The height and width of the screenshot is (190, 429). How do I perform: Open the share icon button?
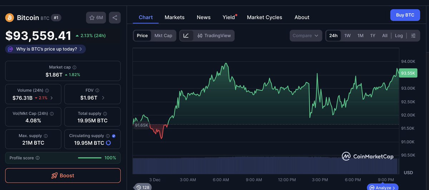click(115, 17)
